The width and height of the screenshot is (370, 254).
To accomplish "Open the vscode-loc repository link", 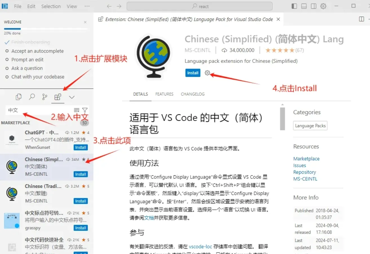I will (x=200, y=246).
